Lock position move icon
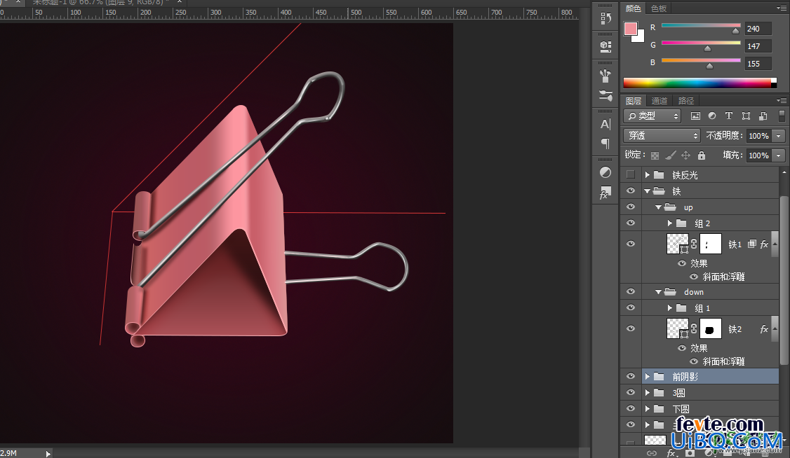The height and width of the screenshot is (458, 790). pyautogui.click(x=685, y=155)
